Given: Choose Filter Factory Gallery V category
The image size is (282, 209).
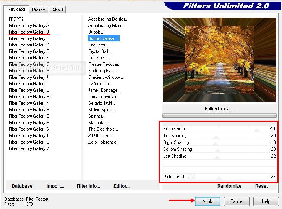Looking at the screenshot, I should coord(29,148).
